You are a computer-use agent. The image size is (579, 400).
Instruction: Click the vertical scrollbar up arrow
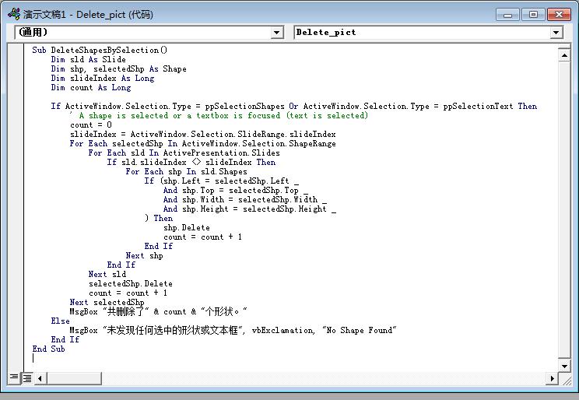pyautogui.click(x=565, y=54)
